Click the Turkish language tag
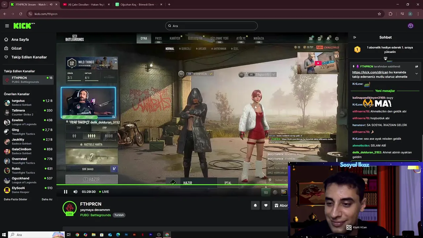 coord(119,215)
